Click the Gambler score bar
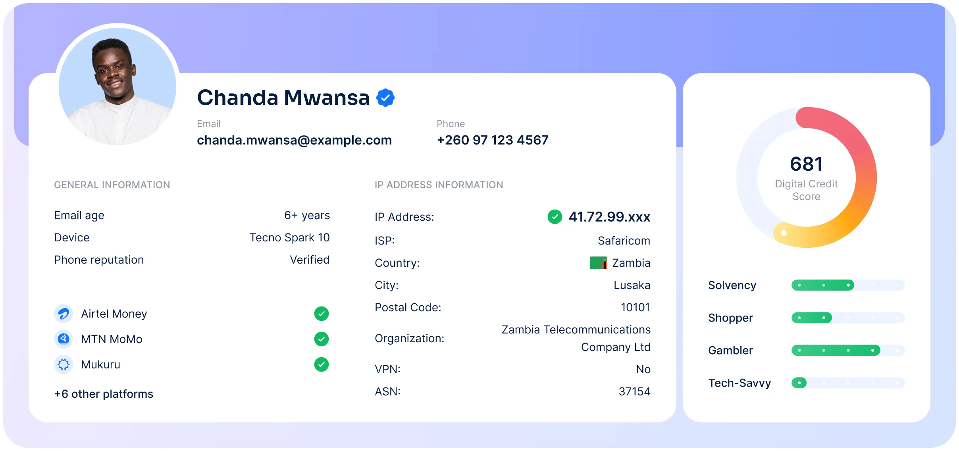Image resolution: width=959 pixels, height=451 pixels. [x=848, y=350]
